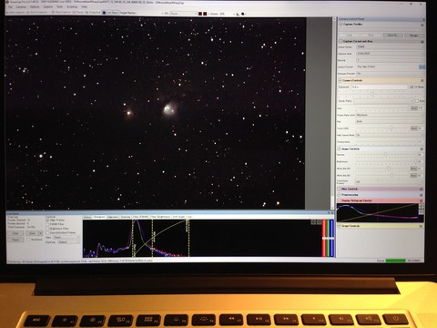Click the Snapshot toolbar button
The height and width of the screenshot is (328, 437).
tap(93, 13)
